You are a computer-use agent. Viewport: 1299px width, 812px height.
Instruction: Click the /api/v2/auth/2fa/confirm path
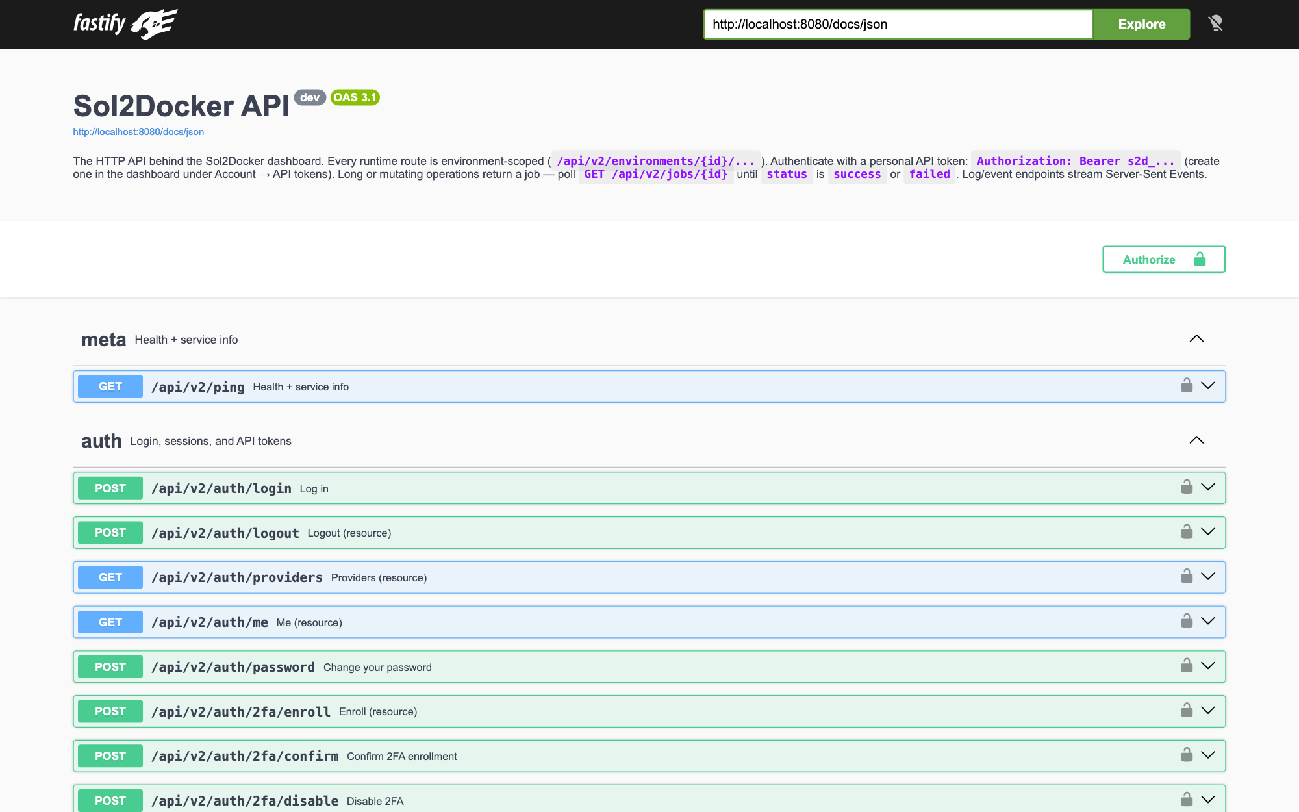pyautogui.click(x=245, y=756)
